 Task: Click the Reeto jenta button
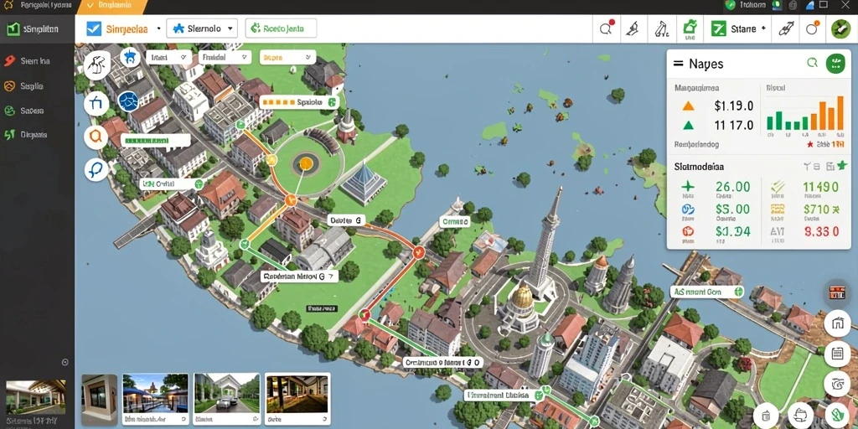click(x=282, y=28)
